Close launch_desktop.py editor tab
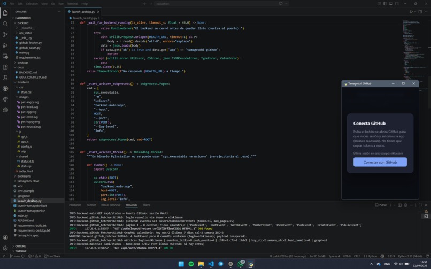The width and height of the screenshot is (431, 269). [x=98, y=12]
